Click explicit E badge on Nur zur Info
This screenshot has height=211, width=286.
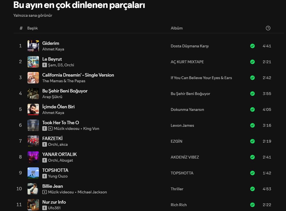click(45, 208)
